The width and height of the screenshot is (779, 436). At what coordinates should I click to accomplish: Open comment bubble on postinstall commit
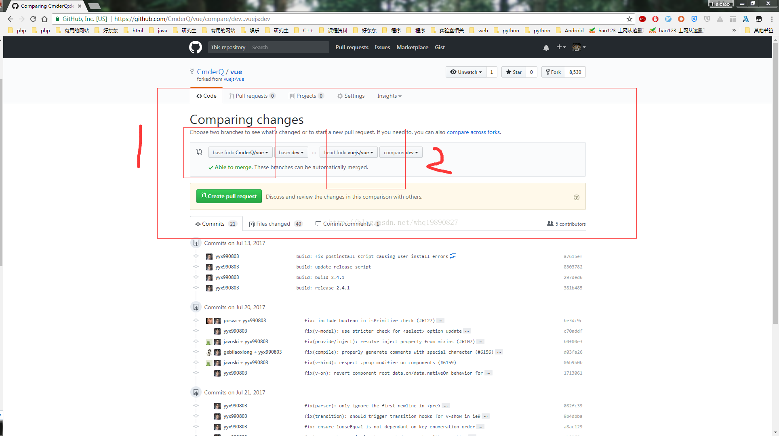[453, 256]
